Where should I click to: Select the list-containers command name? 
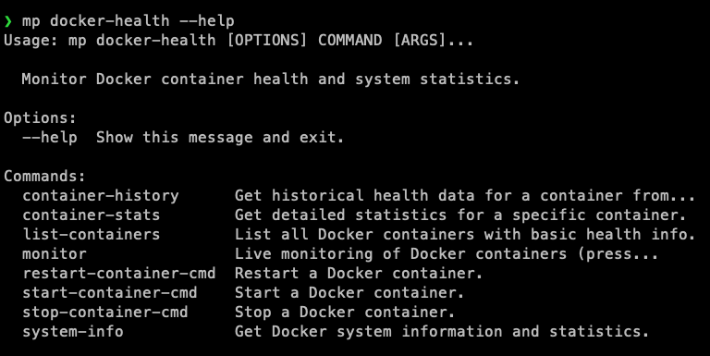92,234
